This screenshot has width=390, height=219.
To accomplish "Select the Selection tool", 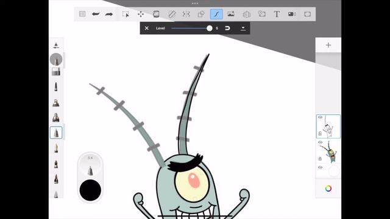I will (126, 14).
